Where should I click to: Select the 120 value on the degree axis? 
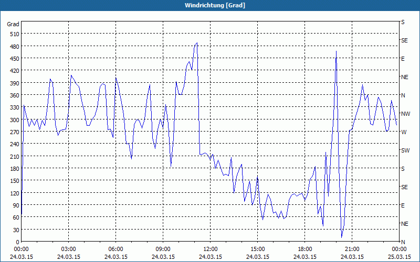click(x=15, y=193)
